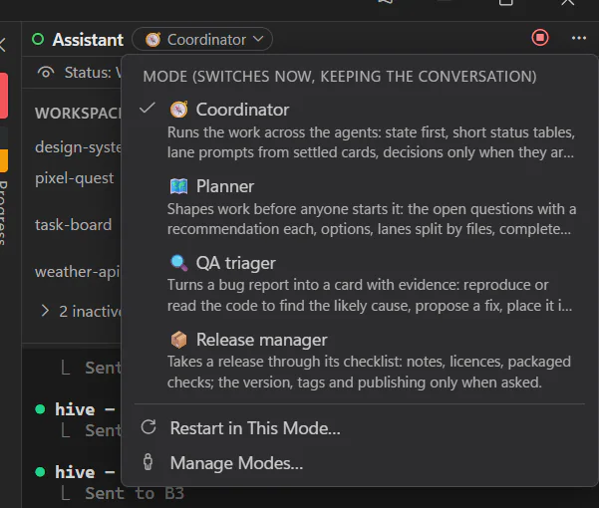Switch to Release manager mode
599x508 pixels.
click(x=360, y=361)
